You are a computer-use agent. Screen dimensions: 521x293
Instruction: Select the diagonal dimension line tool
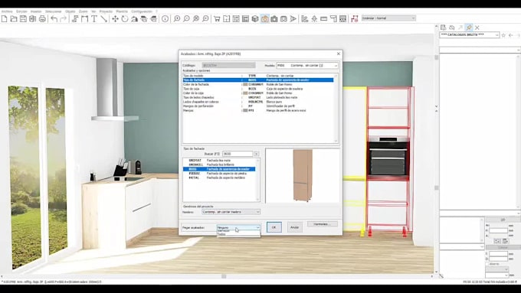[x=103, y=19]
